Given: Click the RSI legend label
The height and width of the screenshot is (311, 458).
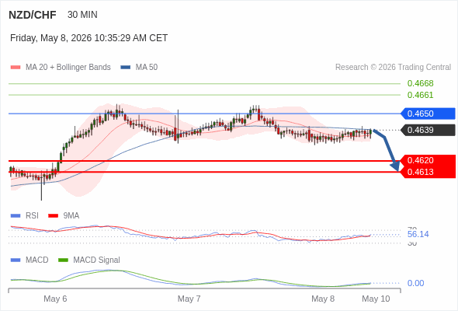Looking at the screenshot, I should [32, 216].
